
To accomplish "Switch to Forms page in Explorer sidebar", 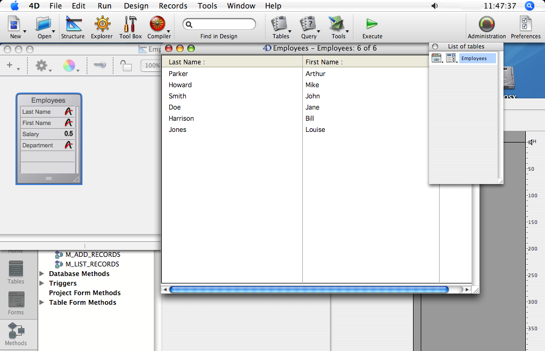I will click(16, 303).
